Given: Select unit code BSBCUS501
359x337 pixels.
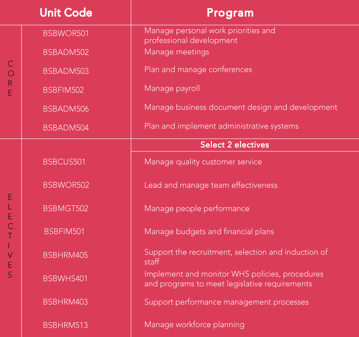Looking at the screenshot, I should pos(64,162).
